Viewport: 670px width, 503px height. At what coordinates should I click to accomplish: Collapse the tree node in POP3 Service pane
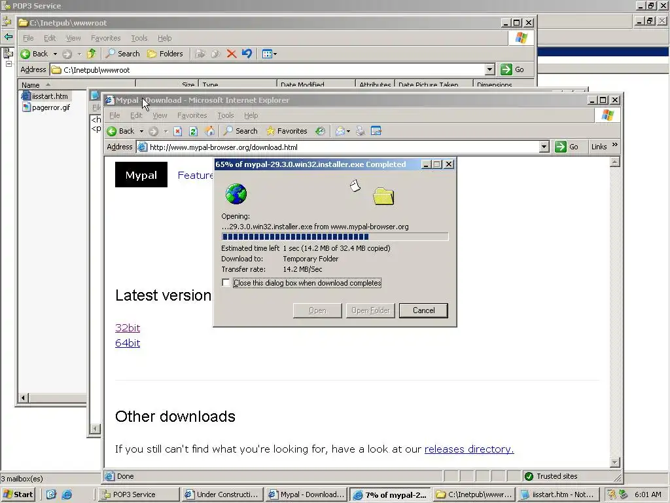9,64
